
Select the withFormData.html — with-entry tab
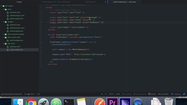pyautogui.click(x=124, y=2)
